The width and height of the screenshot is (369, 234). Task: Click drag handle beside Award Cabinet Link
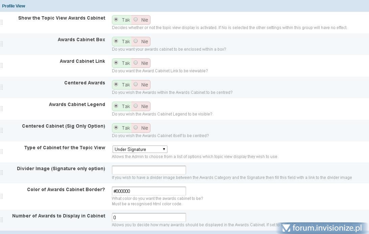[x=2, y=66]
